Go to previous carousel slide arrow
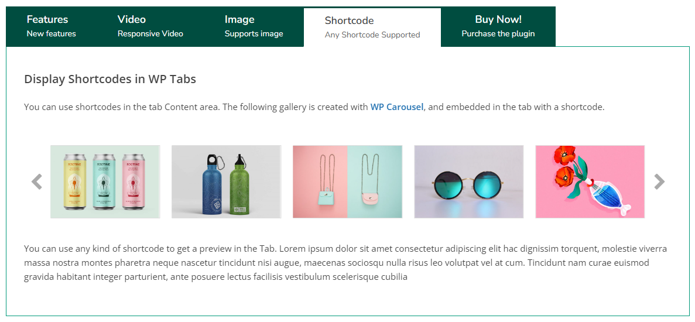695x322 pixels. click(37, 182)
